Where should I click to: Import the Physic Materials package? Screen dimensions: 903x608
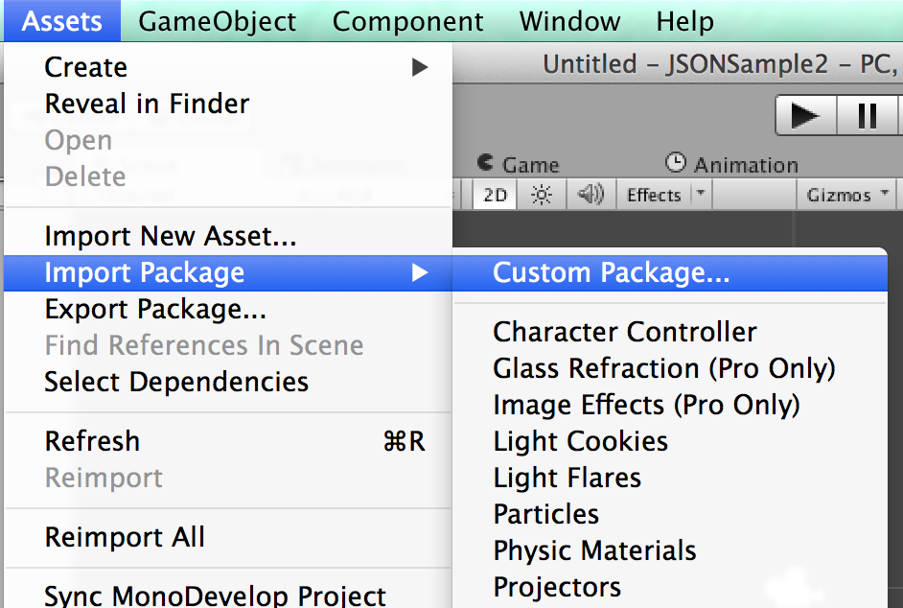(x=593, y=550)
